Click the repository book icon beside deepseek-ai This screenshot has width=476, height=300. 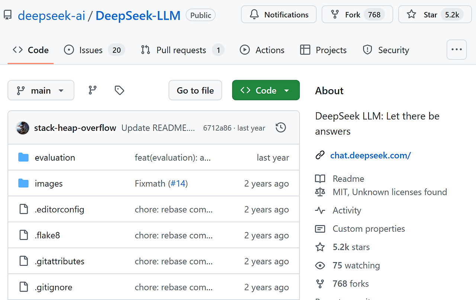7,15
